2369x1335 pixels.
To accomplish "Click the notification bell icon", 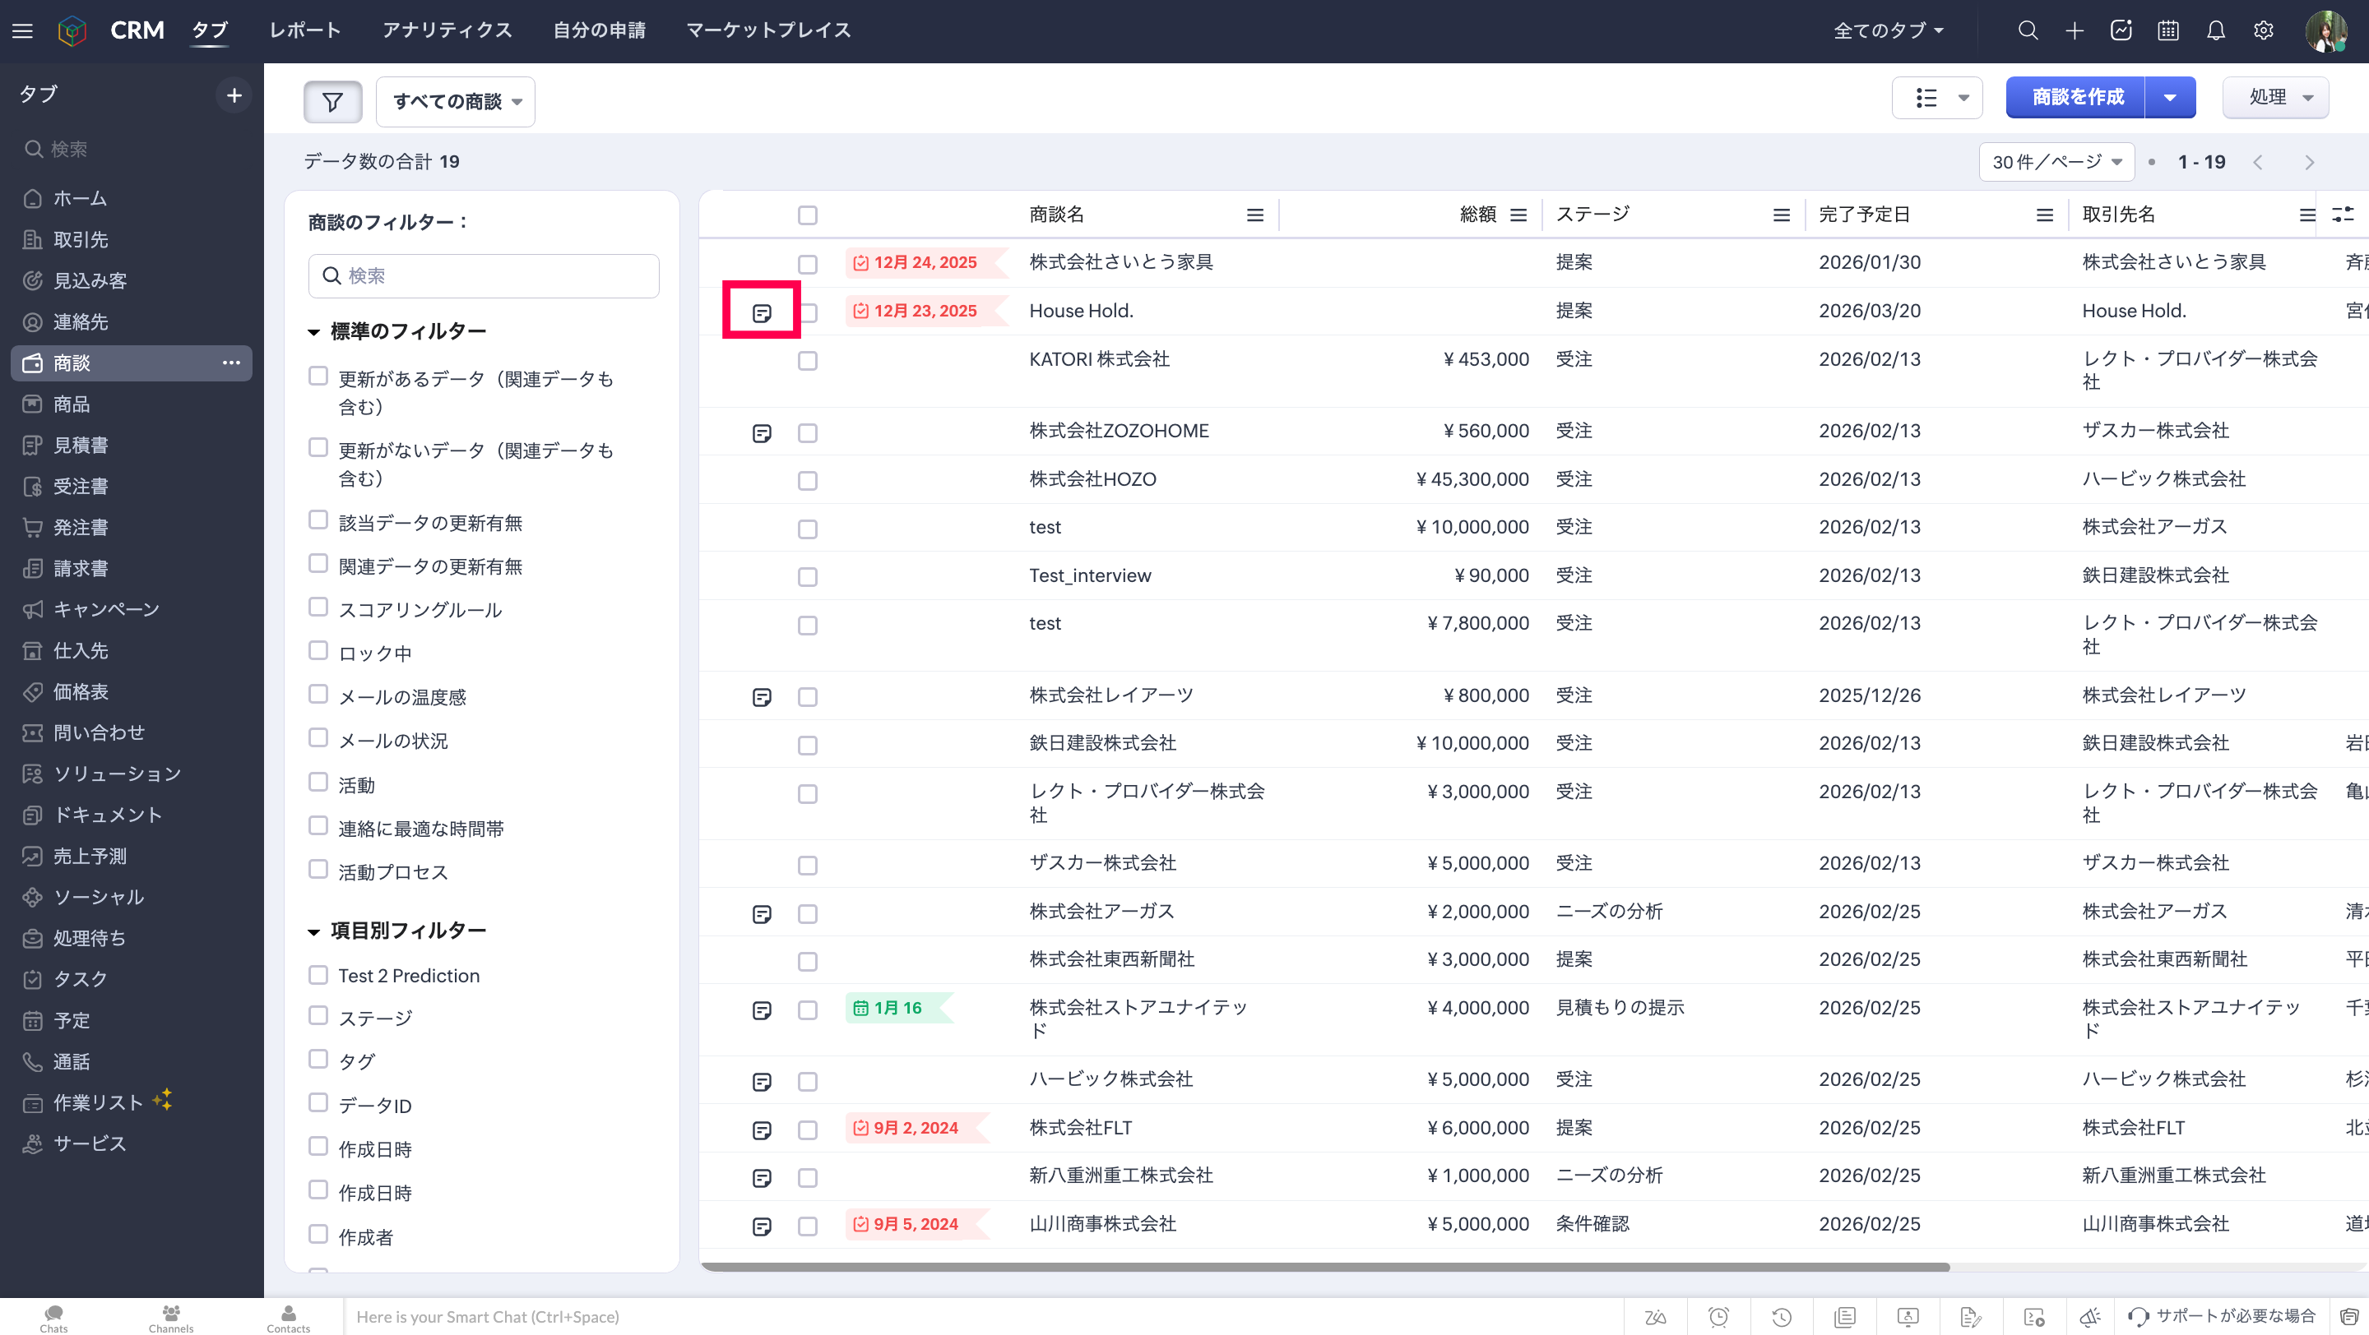I will coord(2215,30).
